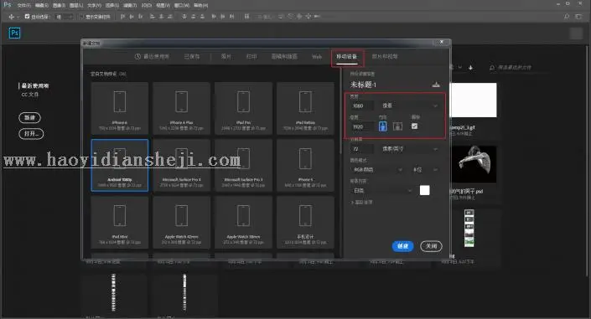Click the 新建 button on start screen
Viewport: 591px width, 319px height.
tap(30, 117)
